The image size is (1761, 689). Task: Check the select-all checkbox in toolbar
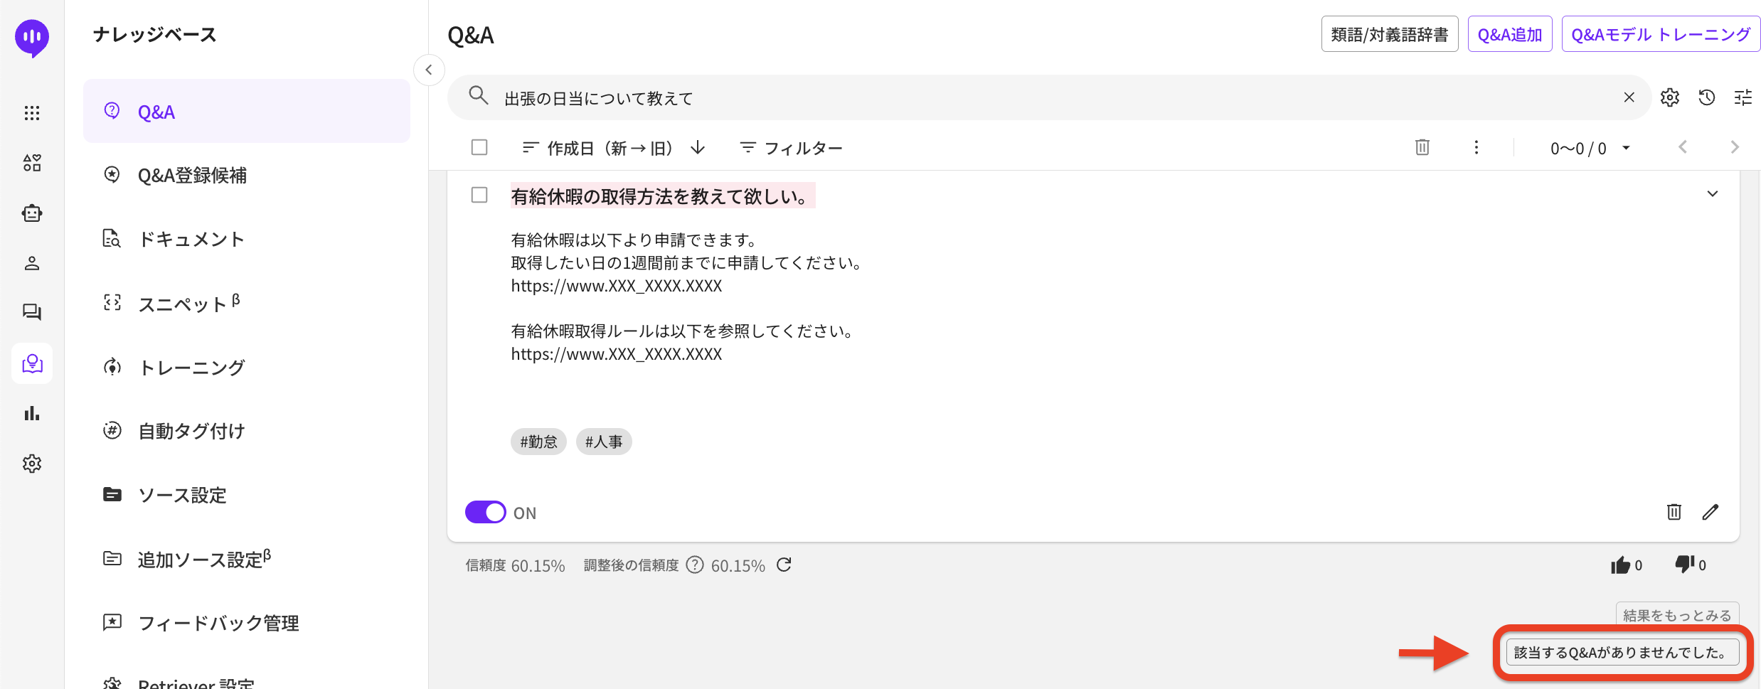coord(479,147)
